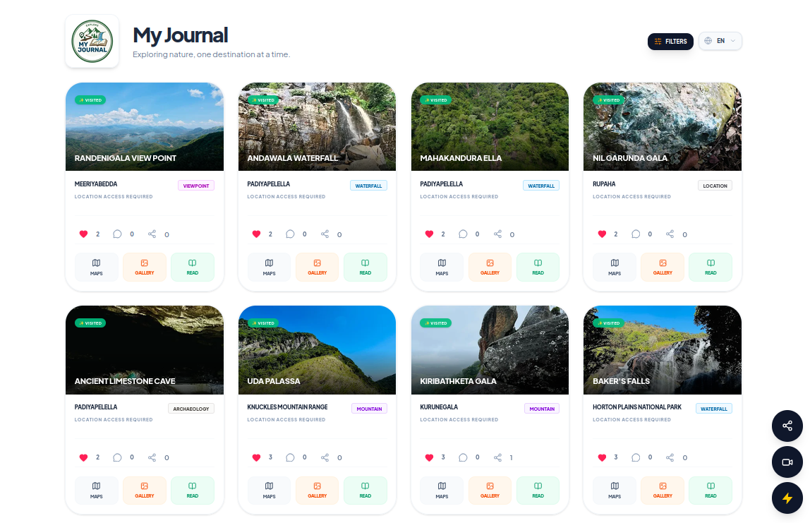The image size is (810, 523).
Task: Click the Waterfall tag on Baker's Falls card
Action: 714,409
